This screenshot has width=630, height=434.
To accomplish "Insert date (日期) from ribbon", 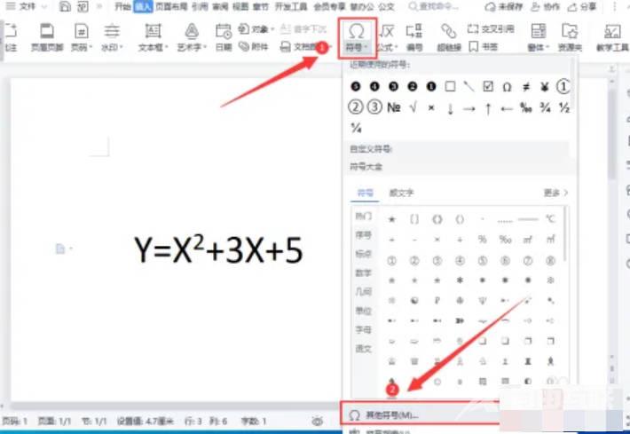I will [224, 37].
